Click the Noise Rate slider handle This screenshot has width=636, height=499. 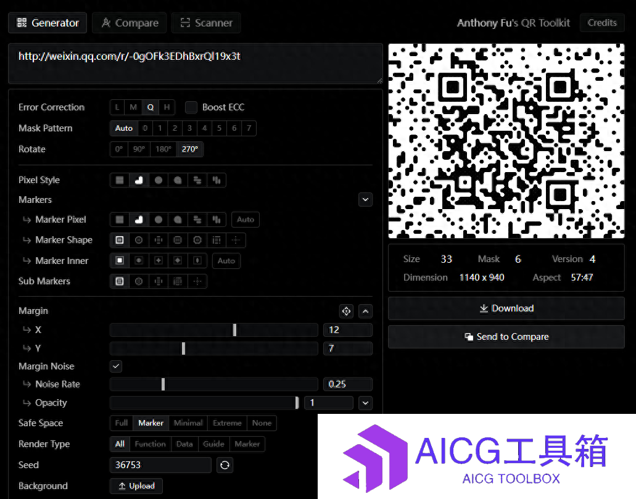[x=163, y=384]
